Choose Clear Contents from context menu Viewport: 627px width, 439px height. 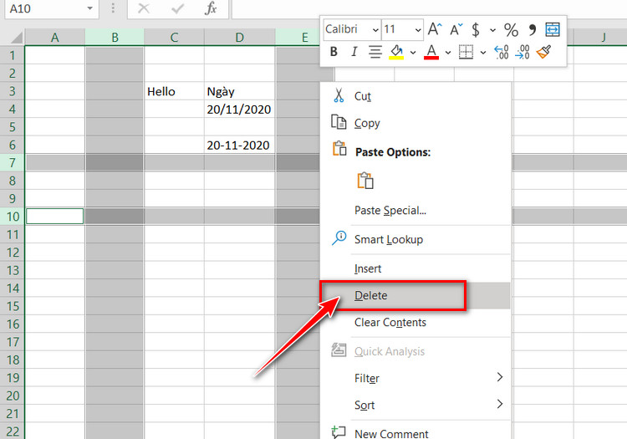coord(415,322)
